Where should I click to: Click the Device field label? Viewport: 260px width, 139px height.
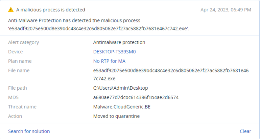(x=16, y=52)
